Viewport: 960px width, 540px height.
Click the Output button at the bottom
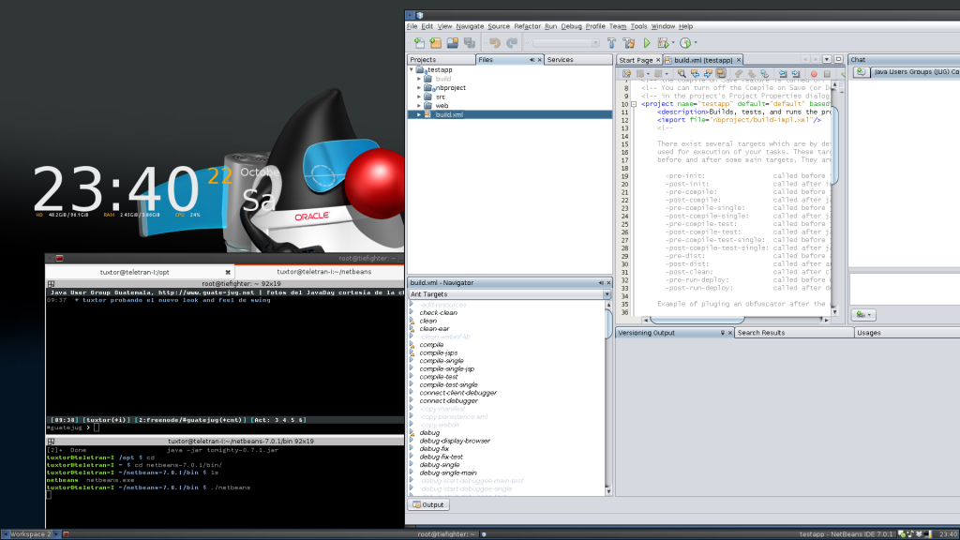[x=428, y=505]
